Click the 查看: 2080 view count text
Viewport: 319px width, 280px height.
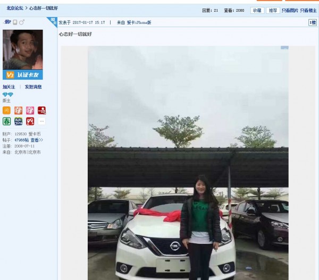pos(234,11)
